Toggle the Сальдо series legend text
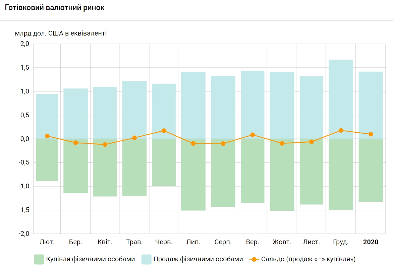This screenshot has height=267, width=393. [x=308, y=259]
